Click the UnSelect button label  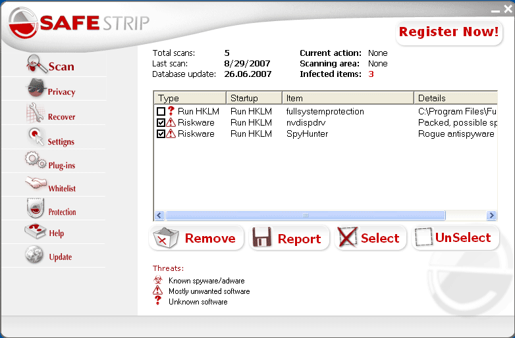tap(463, 237)
